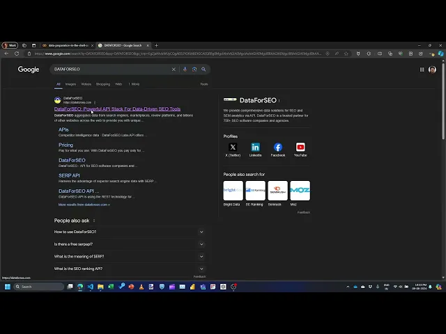The height and width of the screenshot is (334, 446).
Task: Open taskbar clock and date
Action: click(x=420, y=287)
